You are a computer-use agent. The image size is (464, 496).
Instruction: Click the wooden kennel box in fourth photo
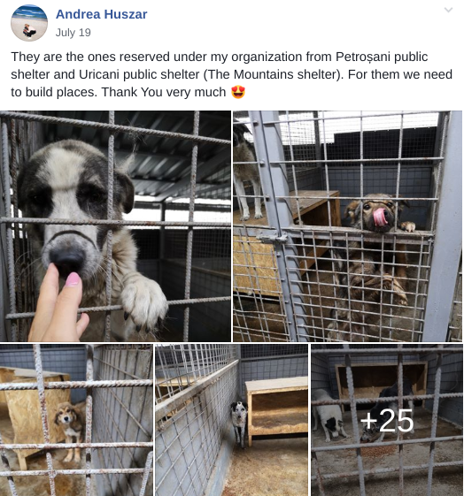pyautogui.click(x=276, y=409)
